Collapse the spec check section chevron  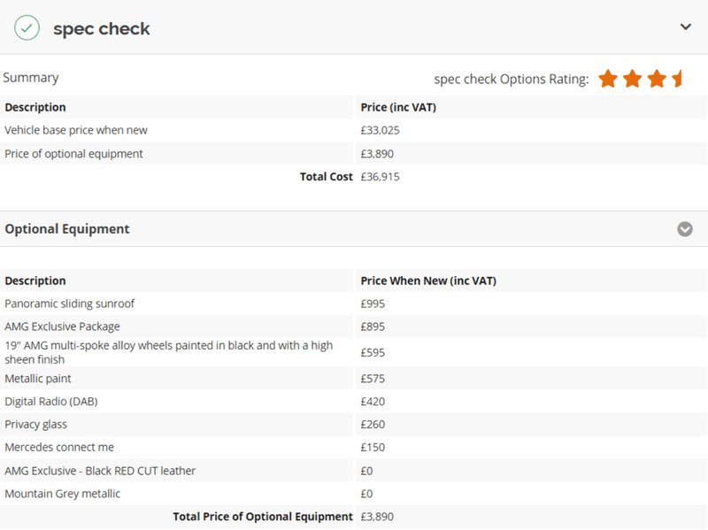(x=685, y=27)
